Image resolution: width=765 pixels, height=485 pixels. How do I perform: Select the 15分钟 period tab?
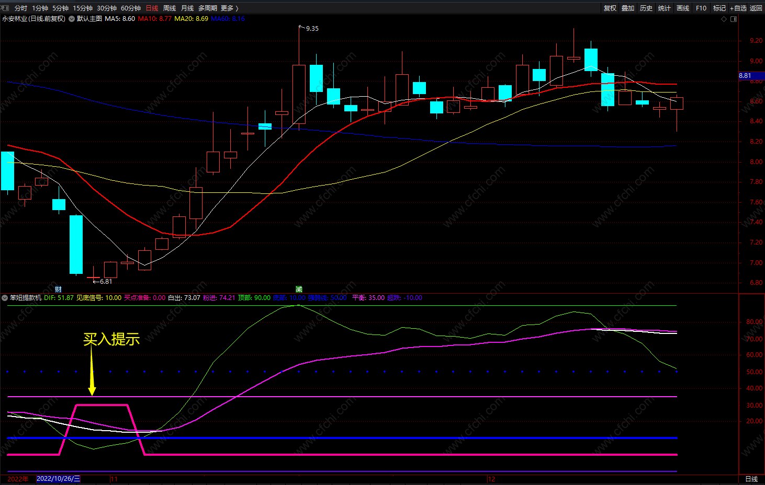83,8
